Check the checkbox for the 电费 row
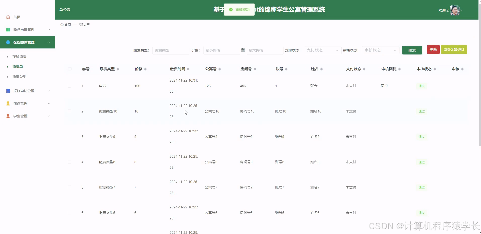The height and width of the screenshot is (234, 481). point(70,86)
